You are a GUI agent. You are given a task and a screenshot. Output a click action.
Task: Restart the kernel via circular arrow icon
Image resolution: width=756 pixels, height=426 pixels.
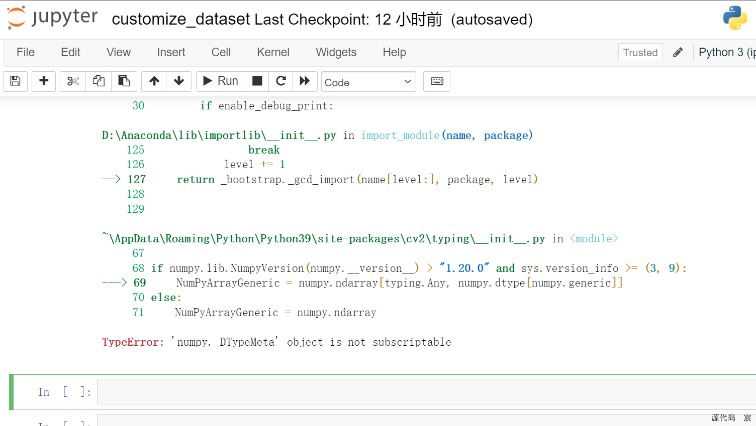280,81
